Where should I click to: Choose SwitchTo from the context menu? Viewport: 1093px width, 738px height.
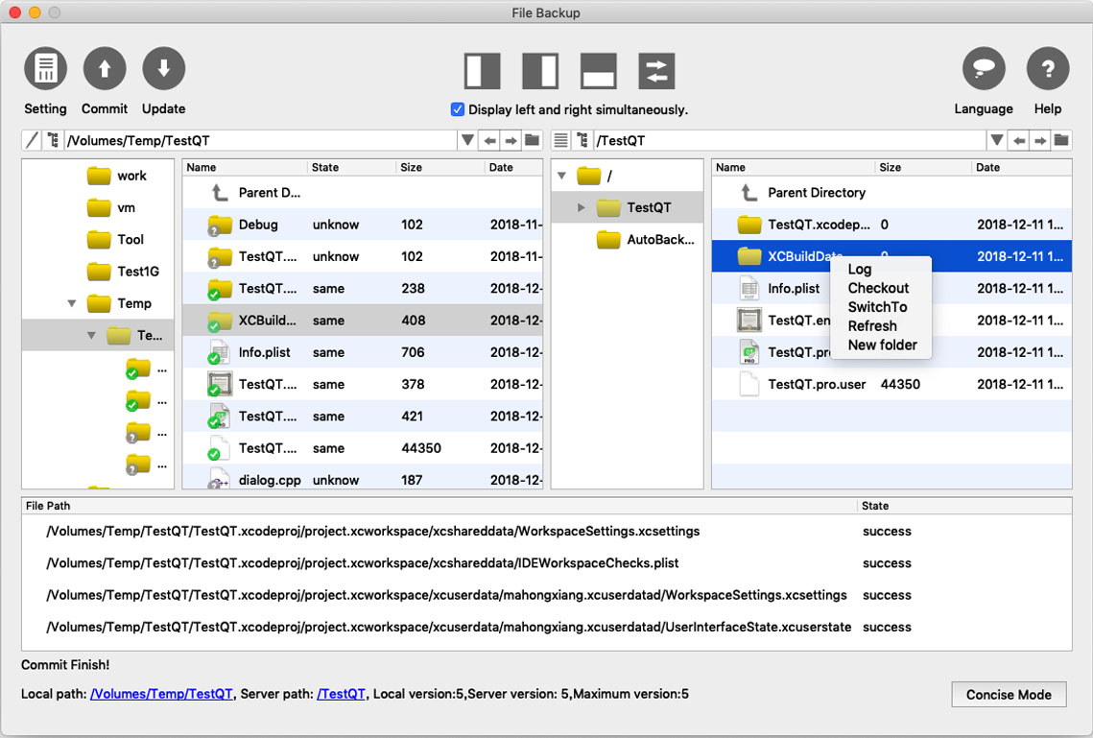(x=878, y=307)
